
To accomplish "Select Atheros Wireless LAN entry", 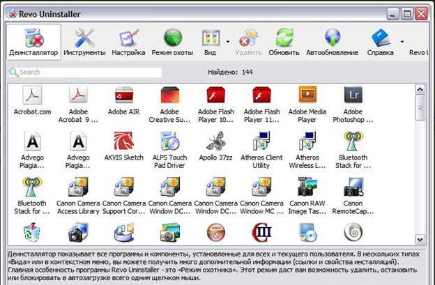I will (x=307, y=150).
